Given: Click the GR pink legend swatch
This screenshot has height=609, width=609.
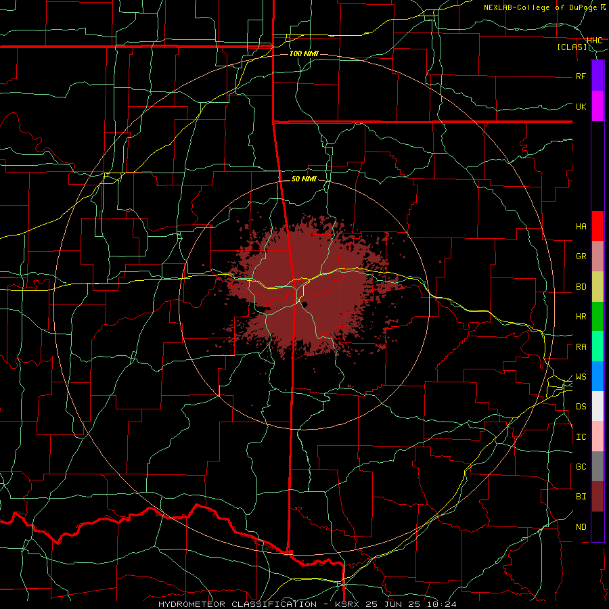Looking at the screenshot, I should [597, 256].
